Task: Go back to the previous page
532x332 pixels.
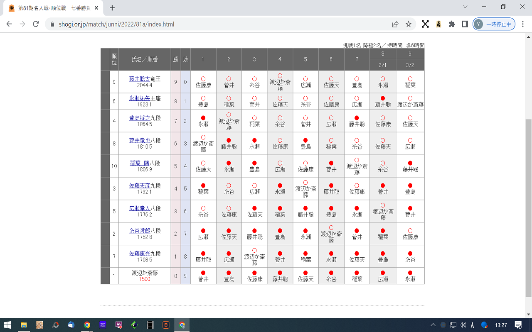Action: [9, 24]
